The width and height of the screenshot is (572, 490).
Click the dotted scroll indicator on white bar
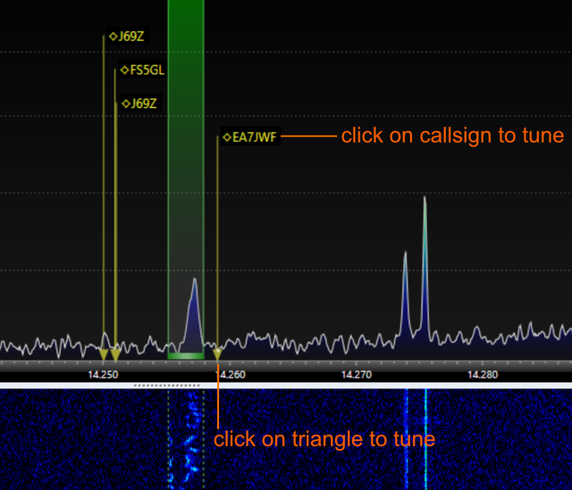(167, 385)
